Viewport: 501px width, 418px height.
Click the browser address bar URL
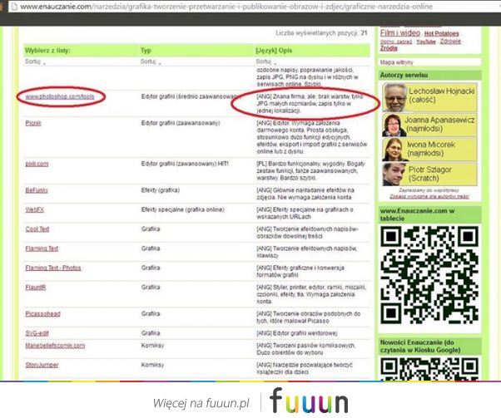(x=226, y=7)
